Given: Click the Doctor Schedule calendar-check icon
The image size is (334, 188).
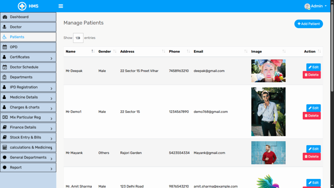Looking at the screenshot, I should tap(5, 67).
